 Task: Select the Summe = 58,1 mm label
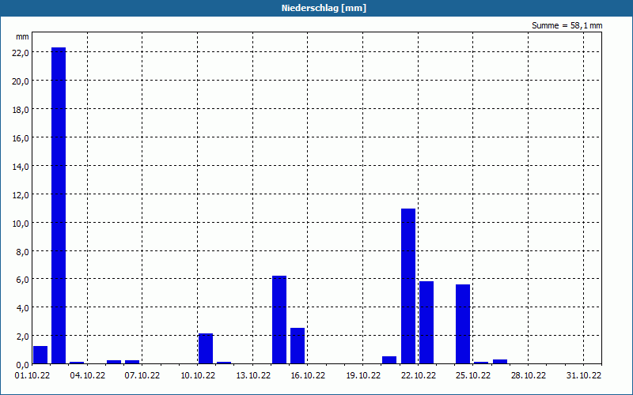[567, 26]
